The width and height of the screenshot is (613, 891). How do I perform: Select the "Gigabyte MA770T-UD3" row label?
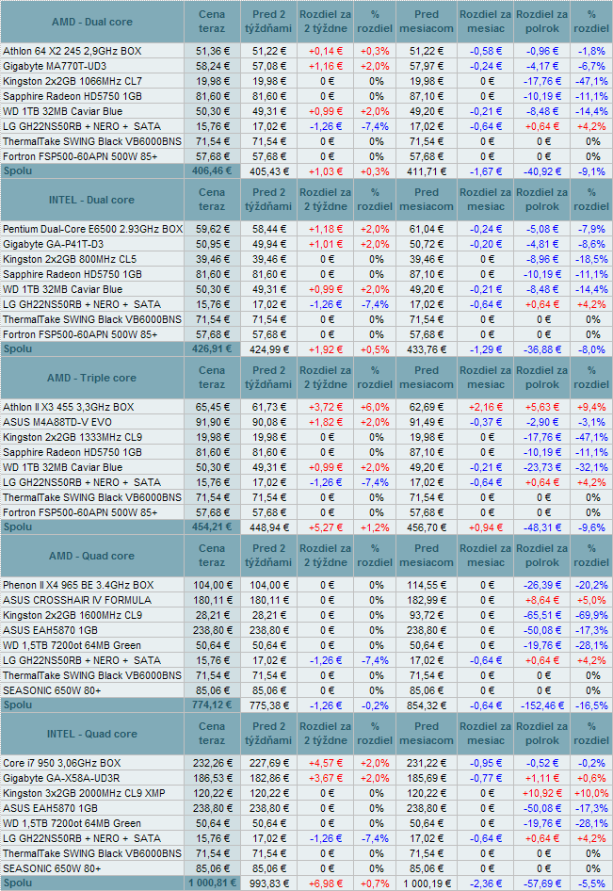(x=55, y=67)
